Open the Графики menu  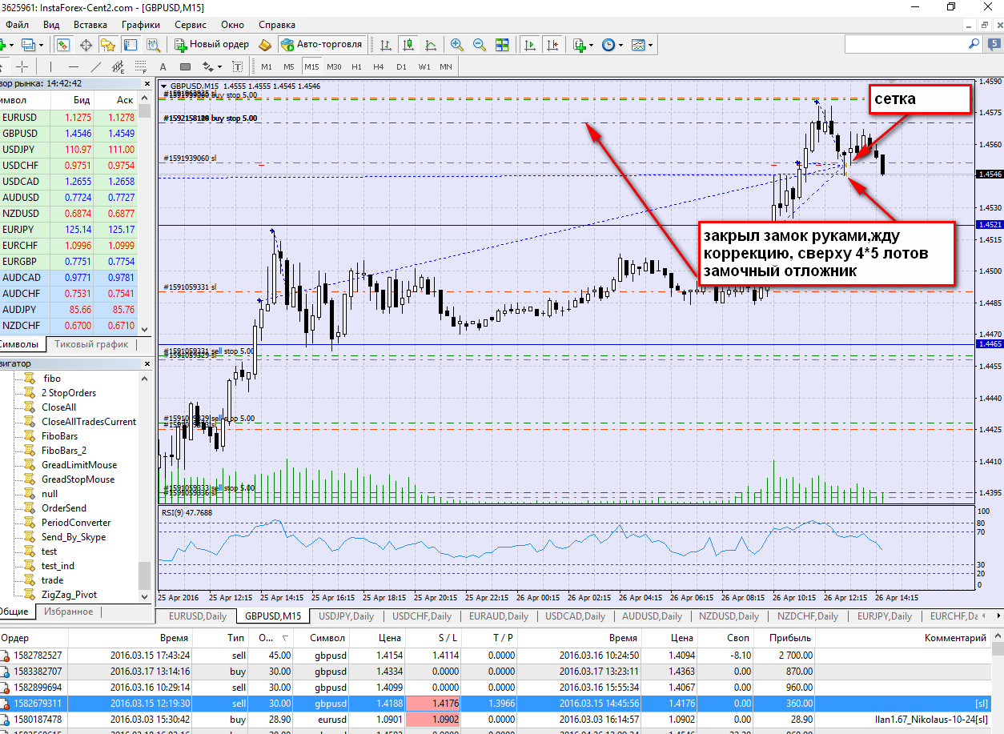(140, 25)
